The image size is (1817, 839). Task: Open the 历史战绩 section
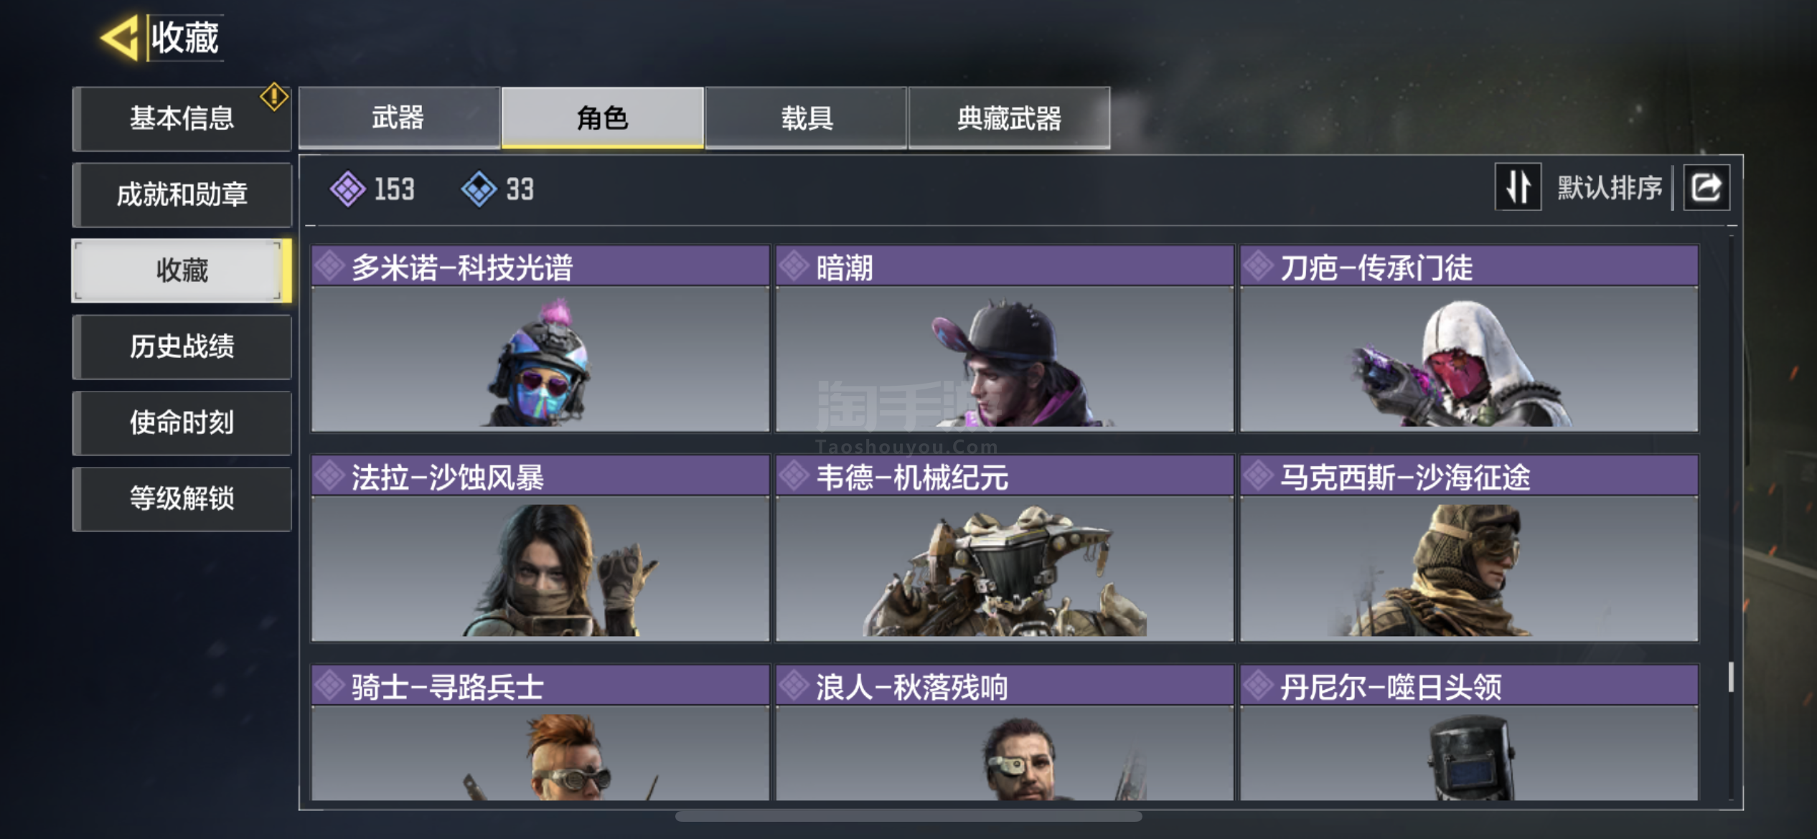tap(182, 346)
